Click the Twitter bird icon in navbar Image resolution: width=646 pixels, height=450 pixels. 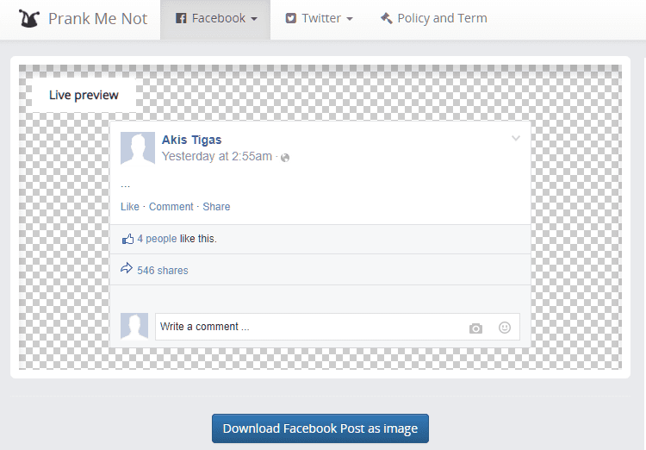coord(291,19)
